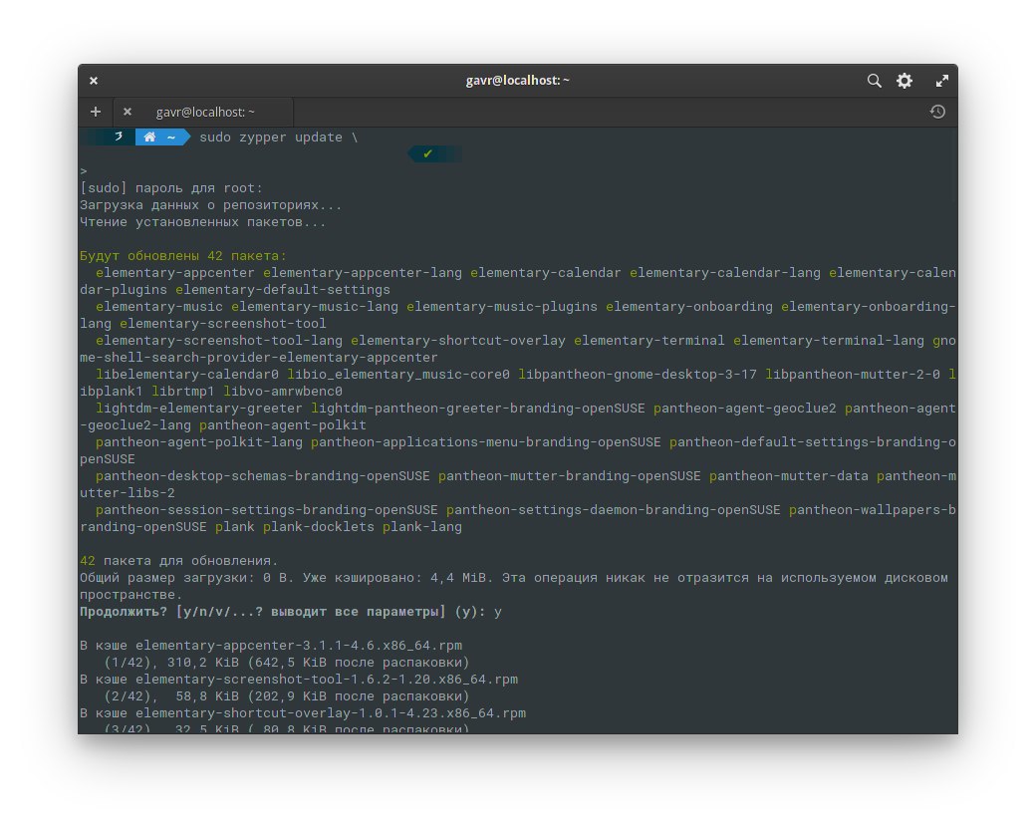Click 'Чтение установленных пакетов...' line

[x=203, y=222]
